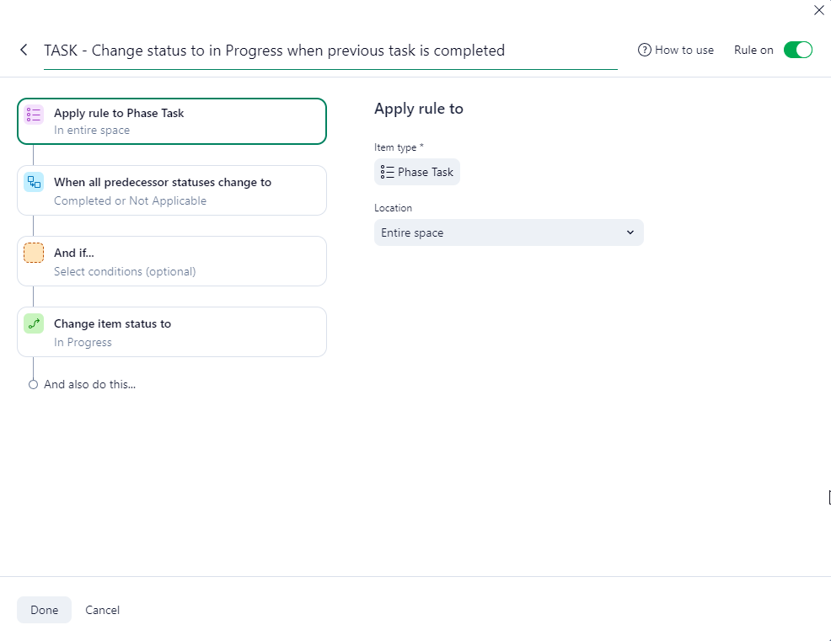
Task: Click the How to use help icon
Action: pos(645,51)
